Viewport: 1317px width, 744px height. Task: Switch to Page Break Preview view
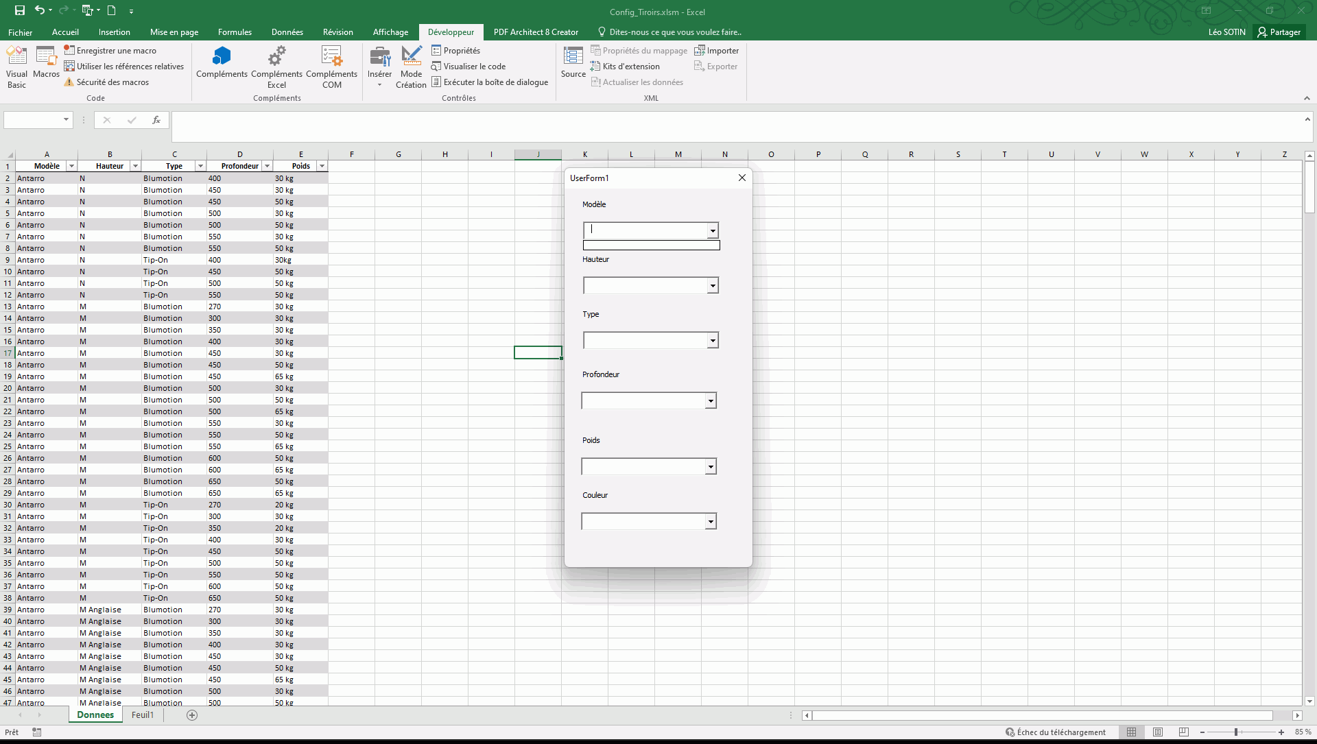(1184, 732)
